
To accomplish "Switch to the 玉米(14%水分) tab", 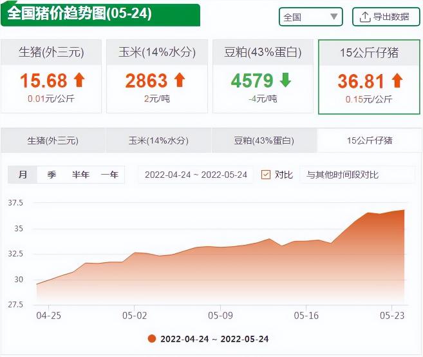I will [x=158, y=140].
